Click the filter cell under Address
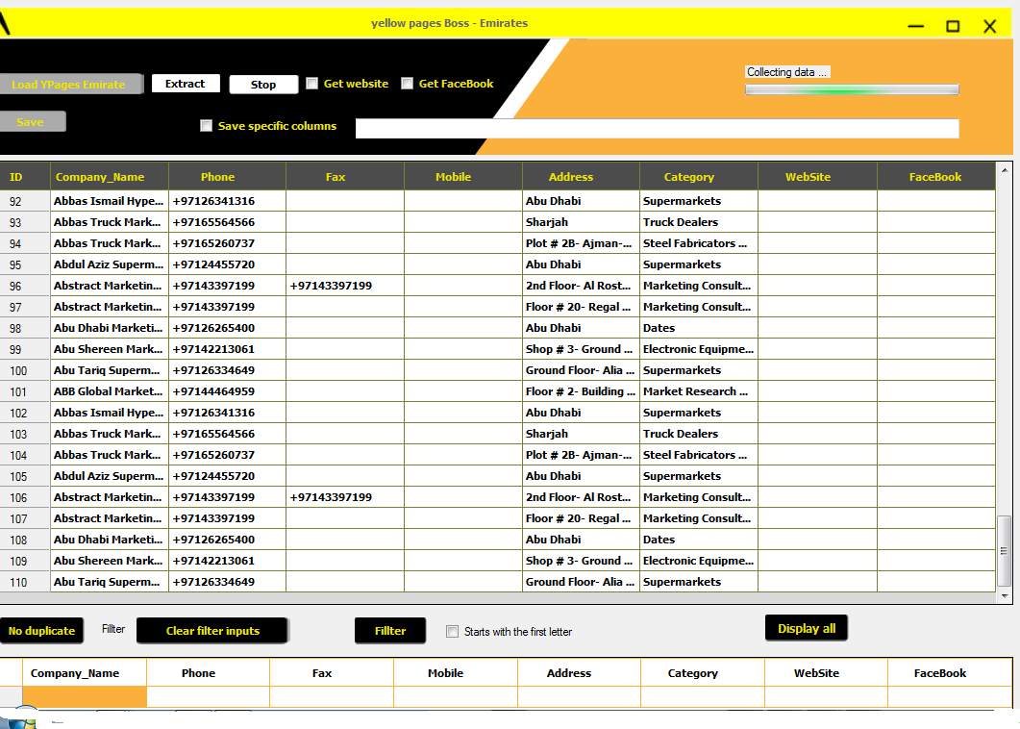The width and height of the screenshot is (1020, 729). click(x=579, y=696)
